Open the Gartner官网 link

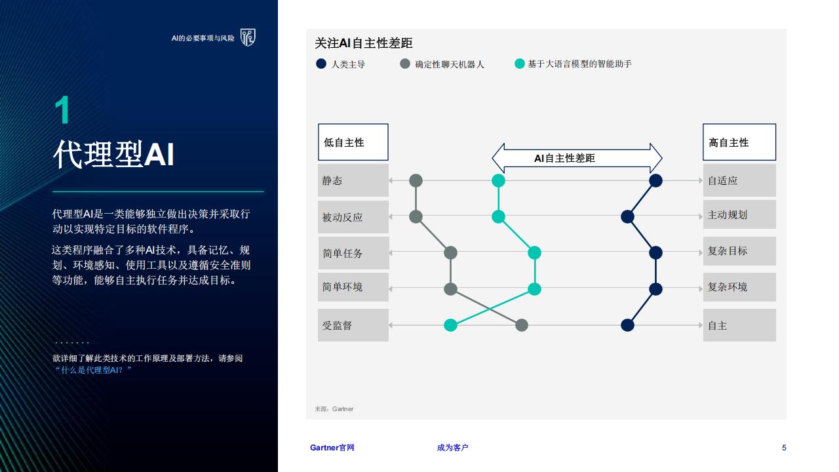tap(332, 448)
